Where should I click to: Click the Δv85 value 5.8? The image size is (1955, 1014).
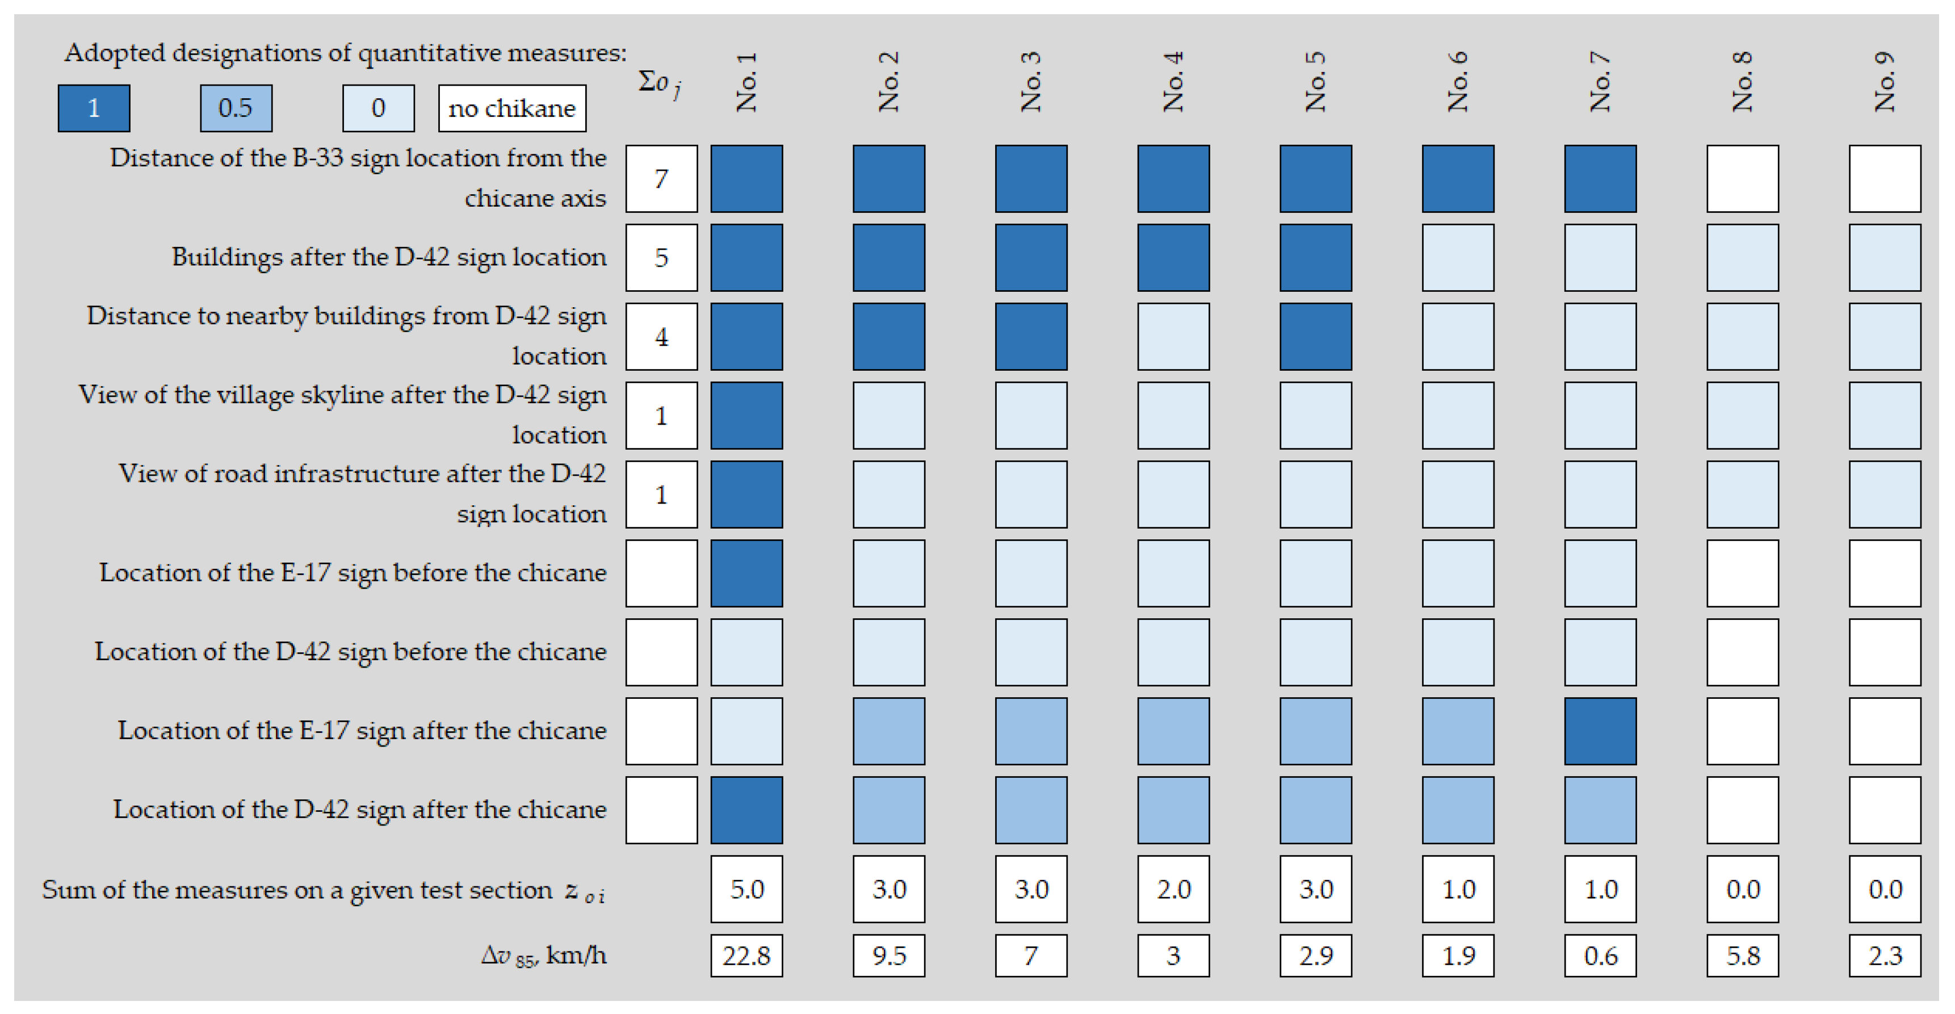1743,955
